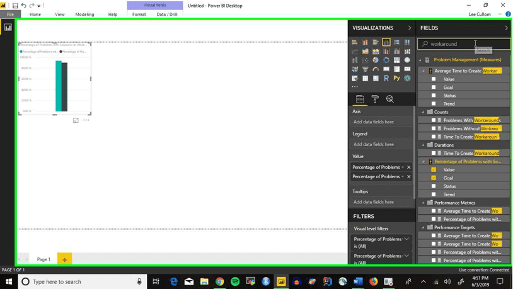This screenshot has height=289, width=513.
Task: Collapse the Visualizations pane
Action: [x=409, y=28]
